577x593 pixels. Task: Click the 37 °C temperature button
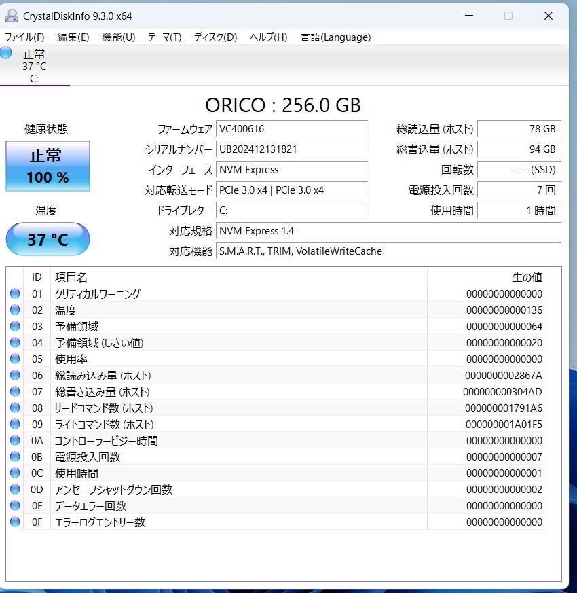tap(48, 239)
